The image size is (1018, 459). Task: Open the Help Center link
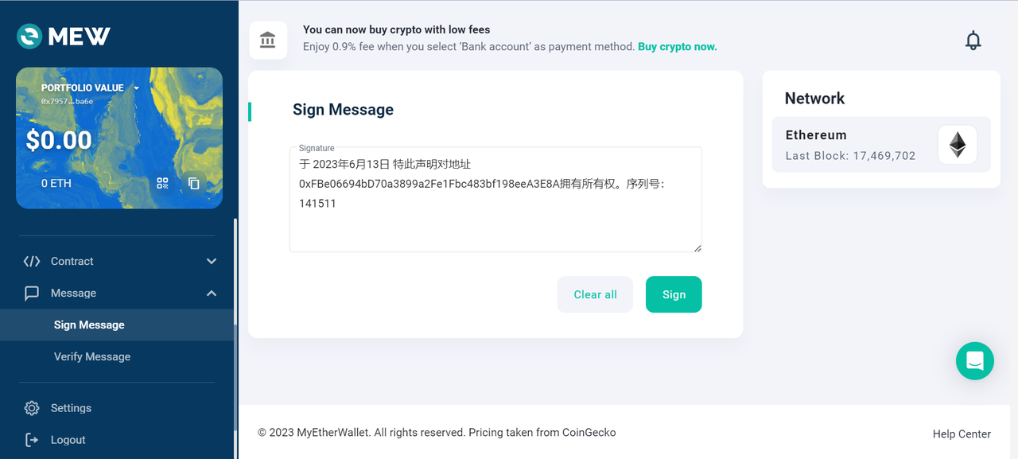click(962, 434)
